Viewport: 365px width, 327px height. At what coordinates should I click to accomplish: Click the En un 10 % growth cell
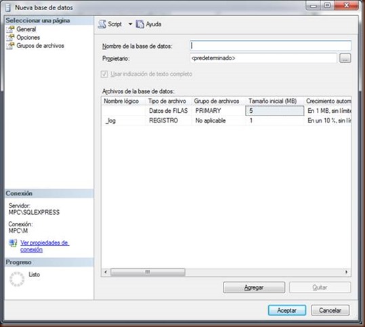pyautogui.click(x=328, y=121)
